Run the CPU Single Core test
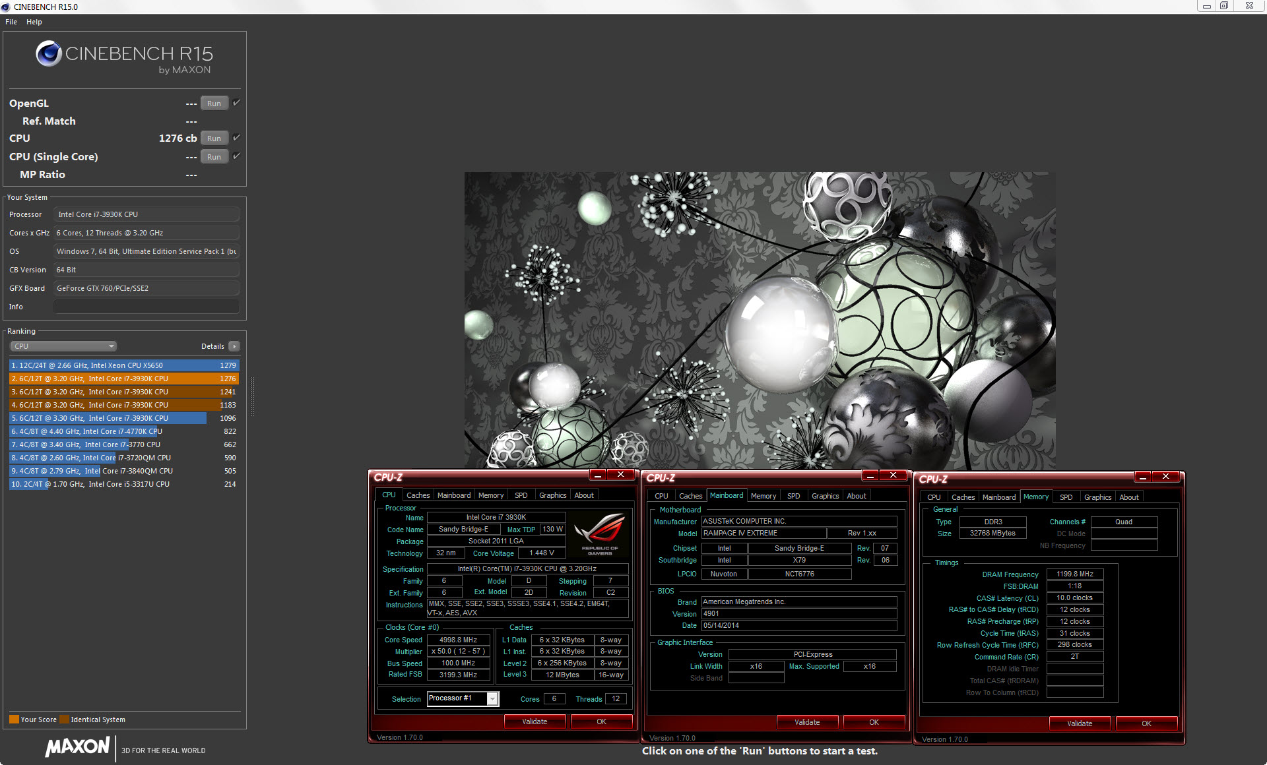Image resolution: width=1267 pixels, height=765 pixels. point(214,157)
